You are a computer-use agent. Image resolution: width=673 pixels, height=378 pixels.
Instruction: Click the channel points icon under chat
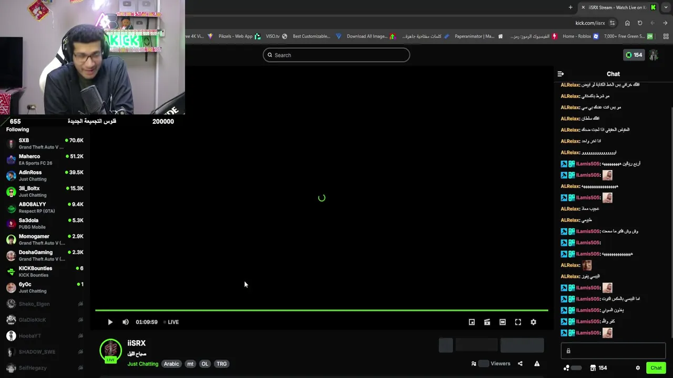(x=566, y=368)
